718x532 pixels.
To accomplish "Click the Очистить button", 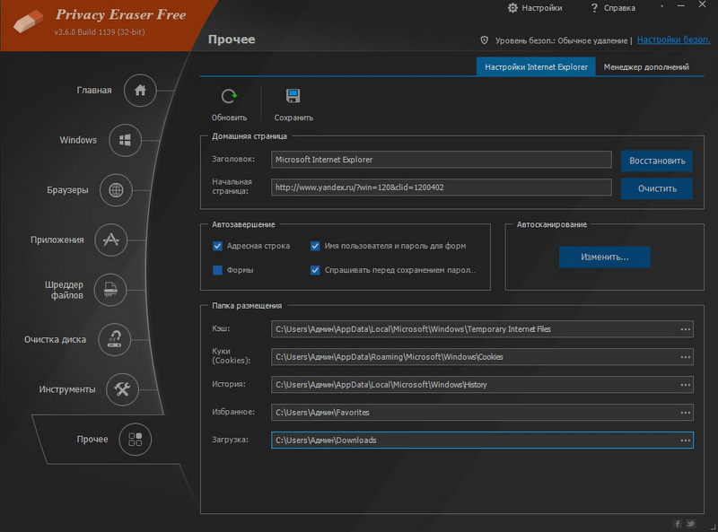I will pos(657,188).
